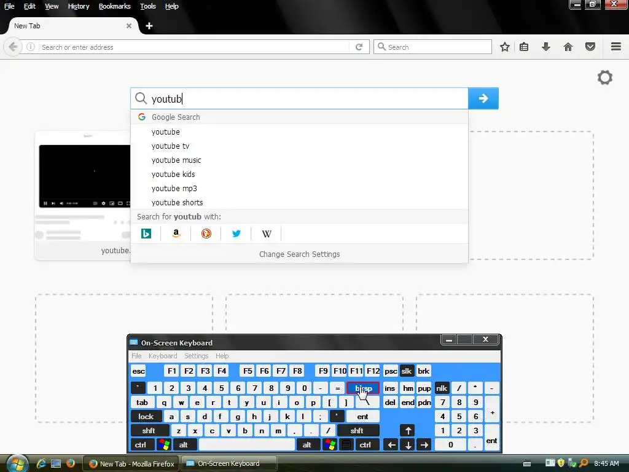Toggle the left shft key on keyboard

(x=149, y=431)
